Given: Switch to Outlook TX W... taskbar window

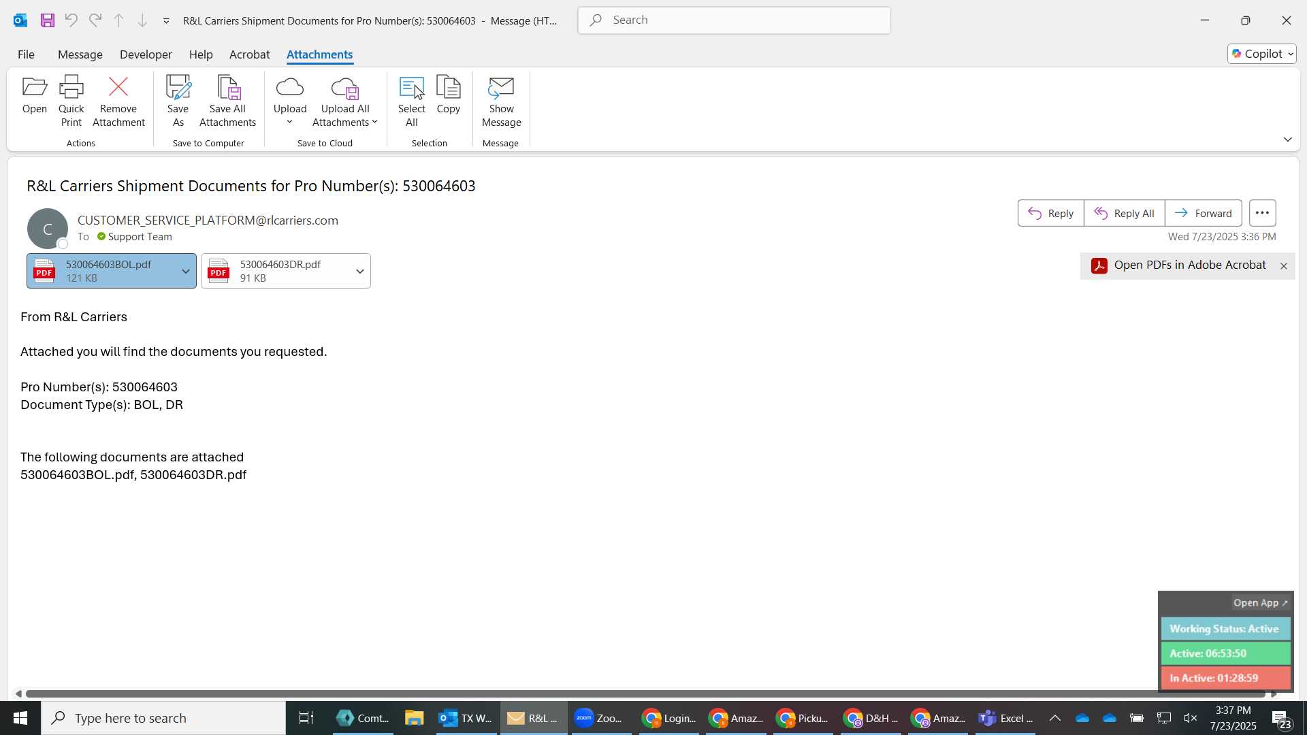Looking at the screenshot, I should [x=466, y=718].
